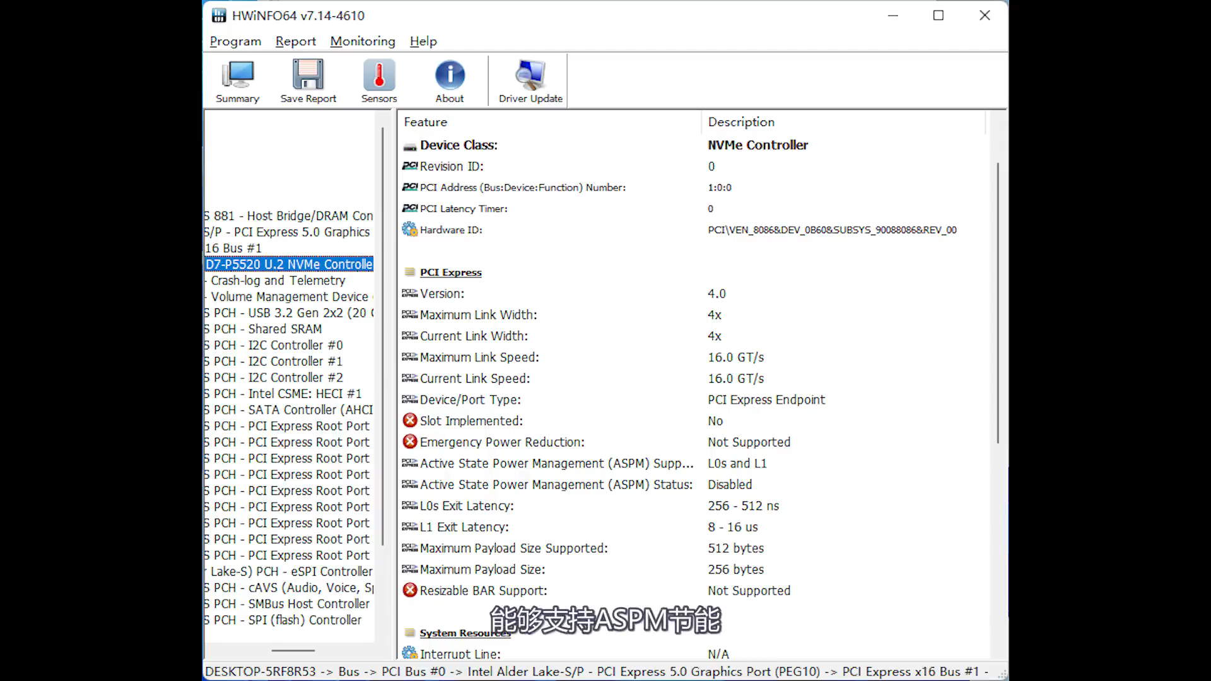Click the System Resources section heading
The image size is (1211, 681).
pyautogui.click(x=465, y=632)
